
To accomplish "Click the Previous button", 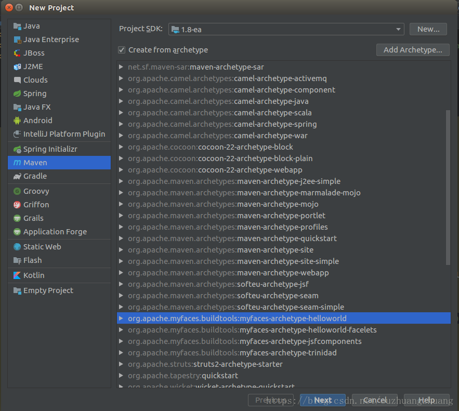I will [271, 400].
